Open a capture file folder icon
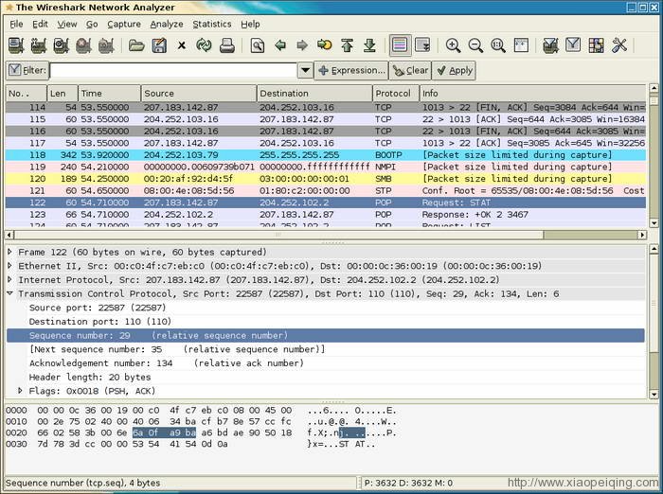The height and width of the screenshot is (494, 663). [136, 45]
